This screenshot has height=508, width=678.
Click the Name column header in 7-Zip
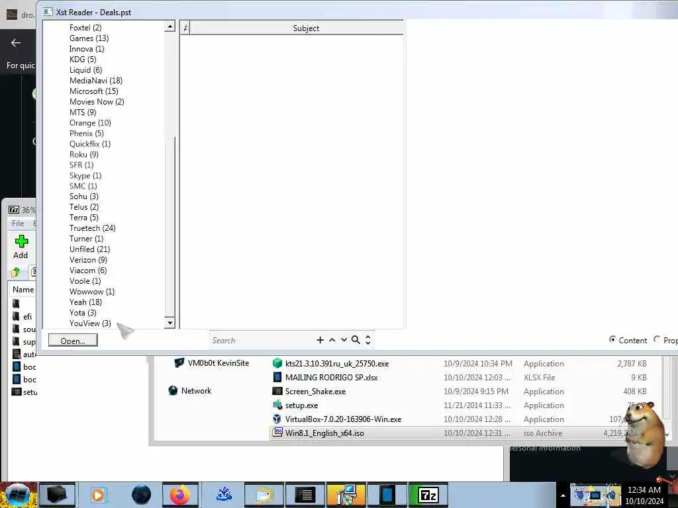(x=23, y=290)
